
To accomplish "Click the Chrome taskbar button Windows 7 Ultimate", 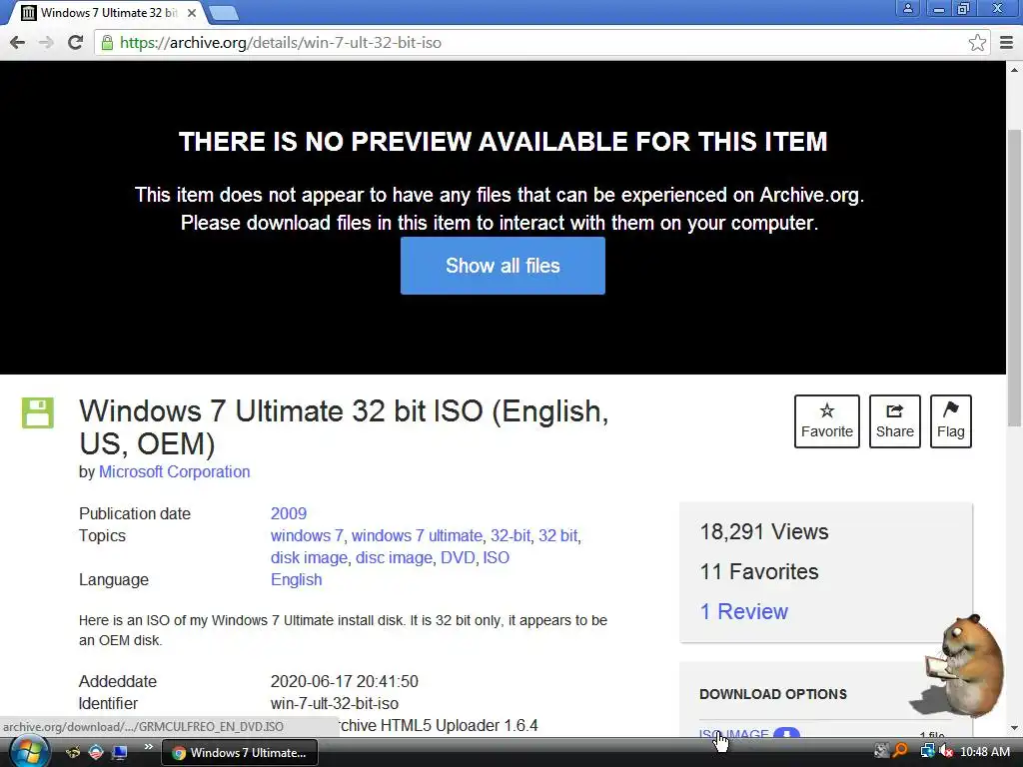I will pos(240,753).
